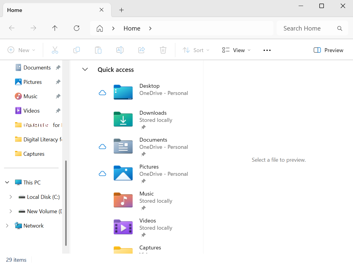Unpin Documents via sidebar pin icon
The height and width of the screenshot is (265, 353).
pos(58,68)
